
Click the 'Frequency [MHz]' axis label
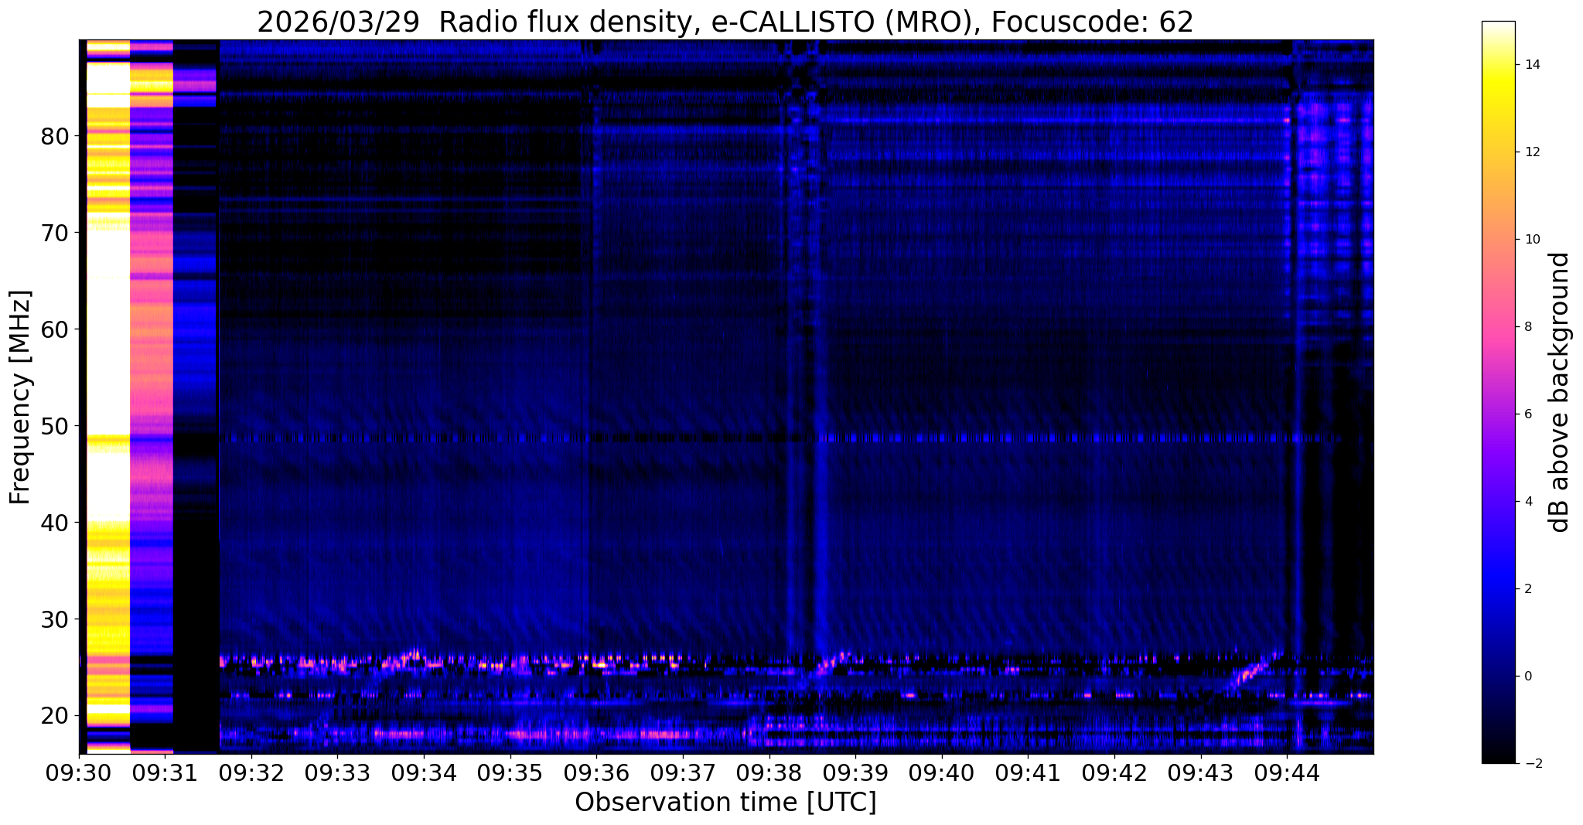point(21,397)
